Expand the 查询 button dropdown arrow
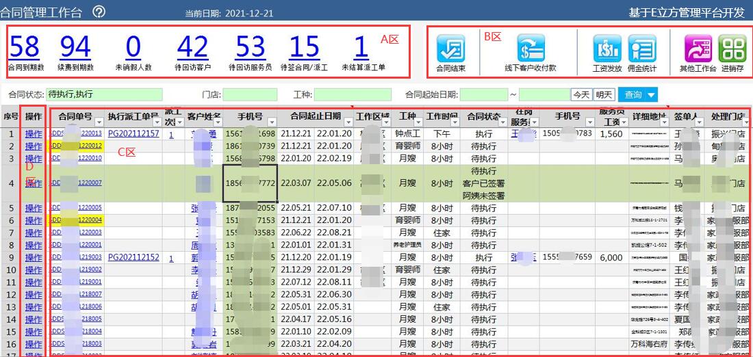 click(651, 95)
